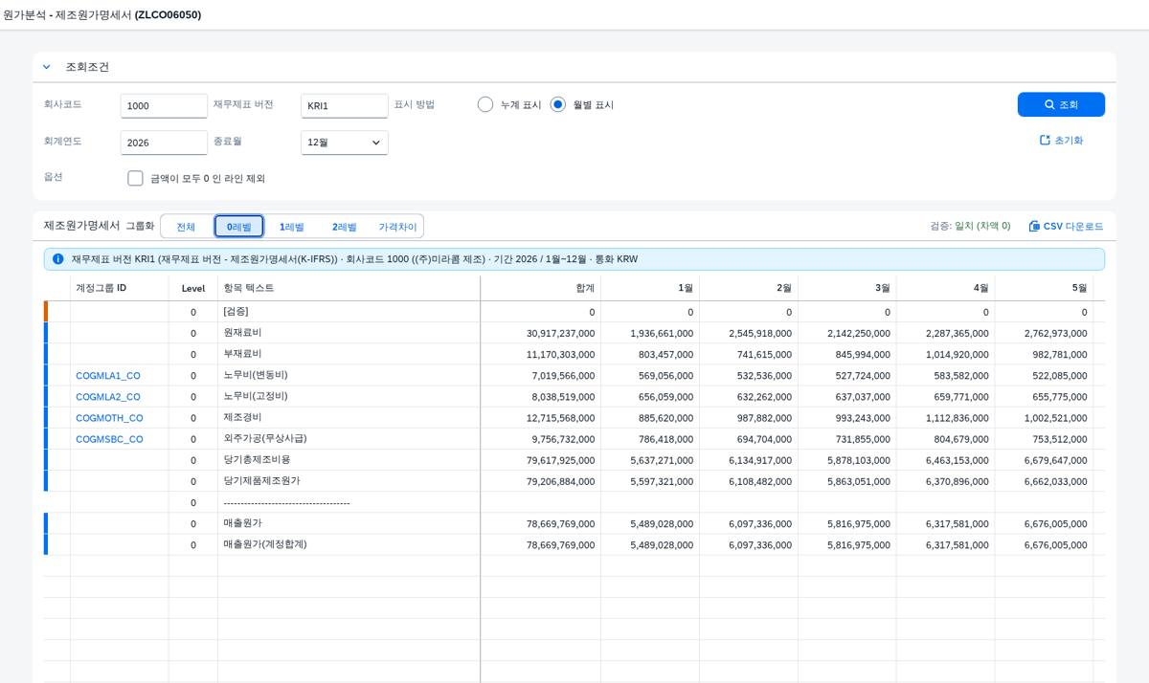Open the COGMOTH_CO account group link
The image size is (1149, 683).
pyautogui.click(x=109, y=418)
